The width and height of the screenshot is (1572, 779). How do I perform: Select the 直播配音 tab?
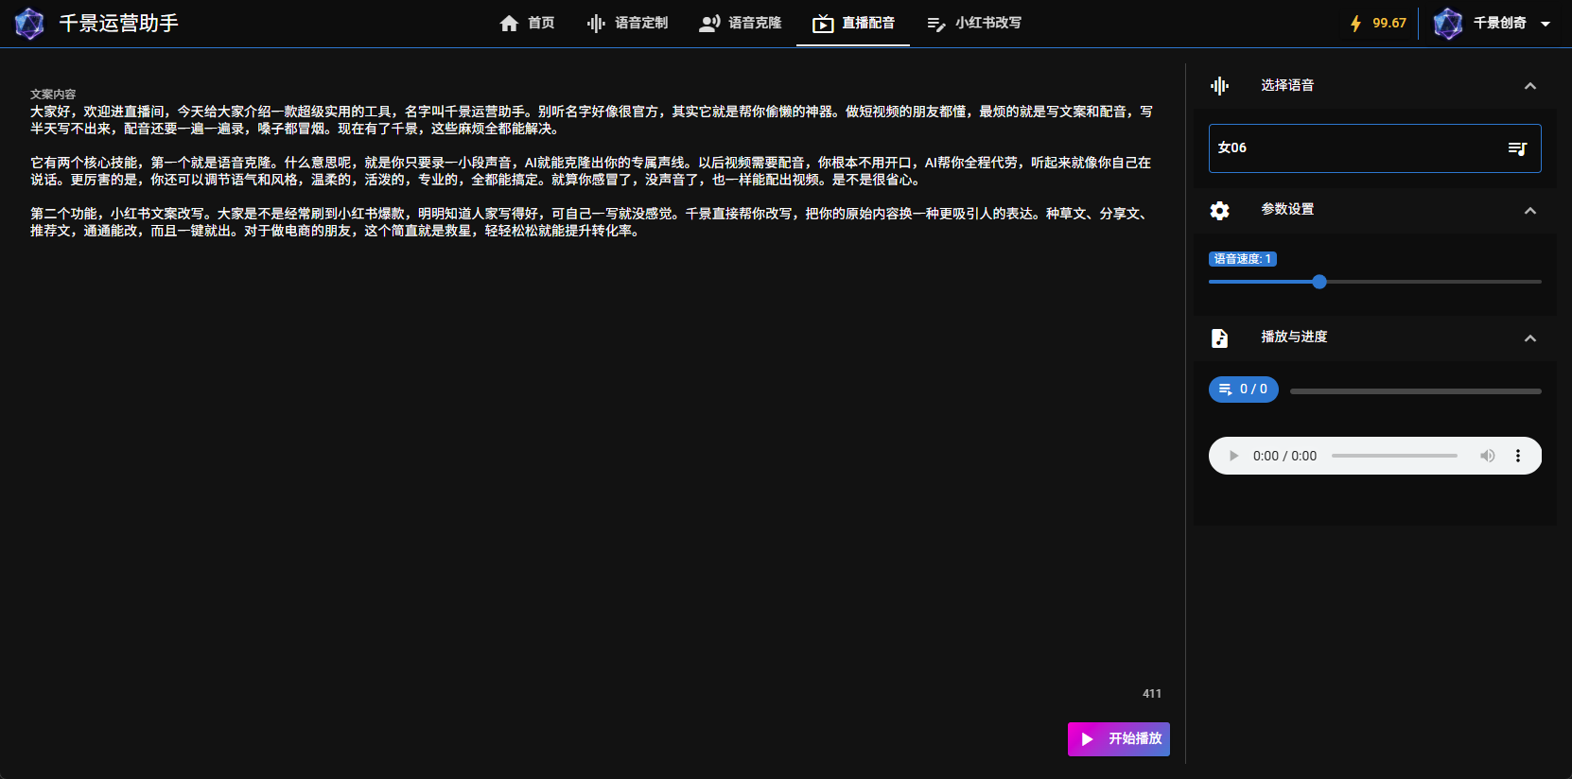[x=853, y=23]
